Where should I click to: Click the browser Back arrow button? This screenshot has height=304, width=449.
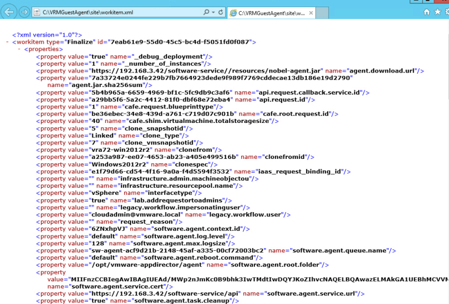9,12
